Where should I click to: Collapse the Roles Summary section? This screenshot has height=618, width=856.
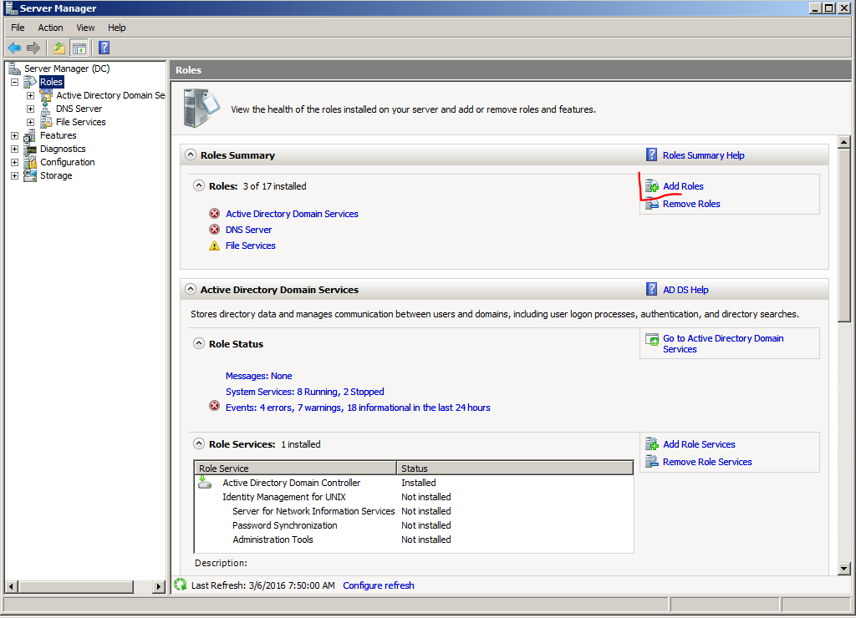tap(190, 154)
